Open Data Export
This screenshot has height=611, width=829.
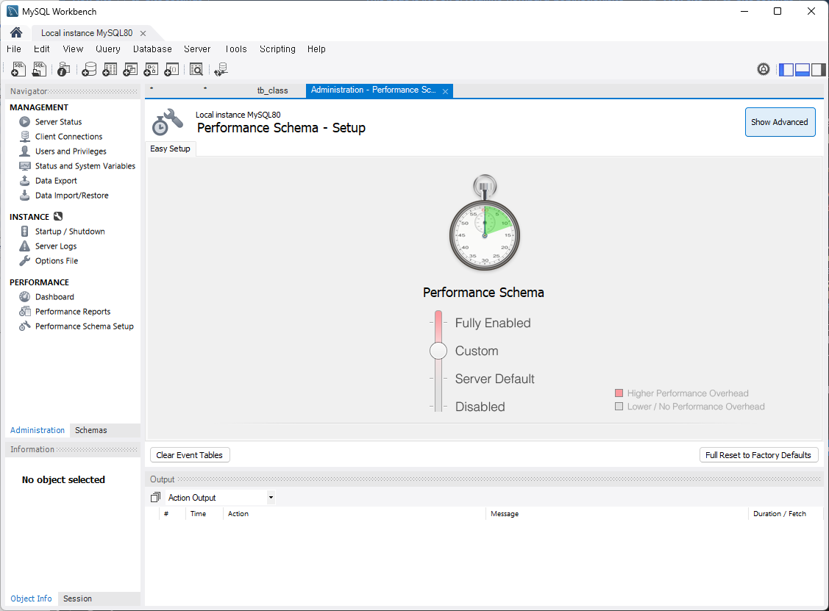pyautogui.click(x=55, y=181)
